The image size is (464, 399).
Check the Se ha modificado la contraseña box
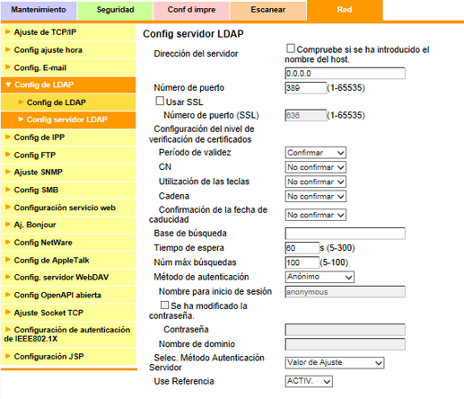click(x=164, y=306)
